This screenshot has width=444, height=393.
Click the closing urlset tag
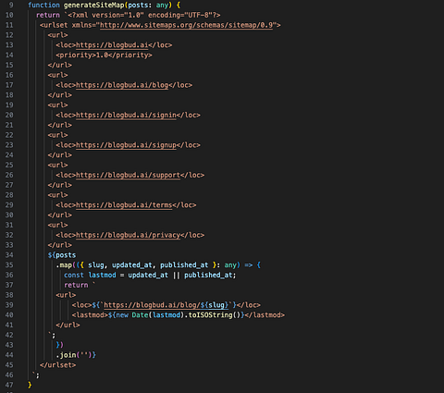tap(57, 365)
